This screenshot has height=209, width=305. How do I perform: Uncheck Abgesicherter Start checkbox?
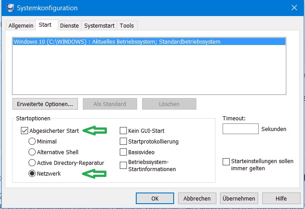pyautogui.click(x=24, y=131)
